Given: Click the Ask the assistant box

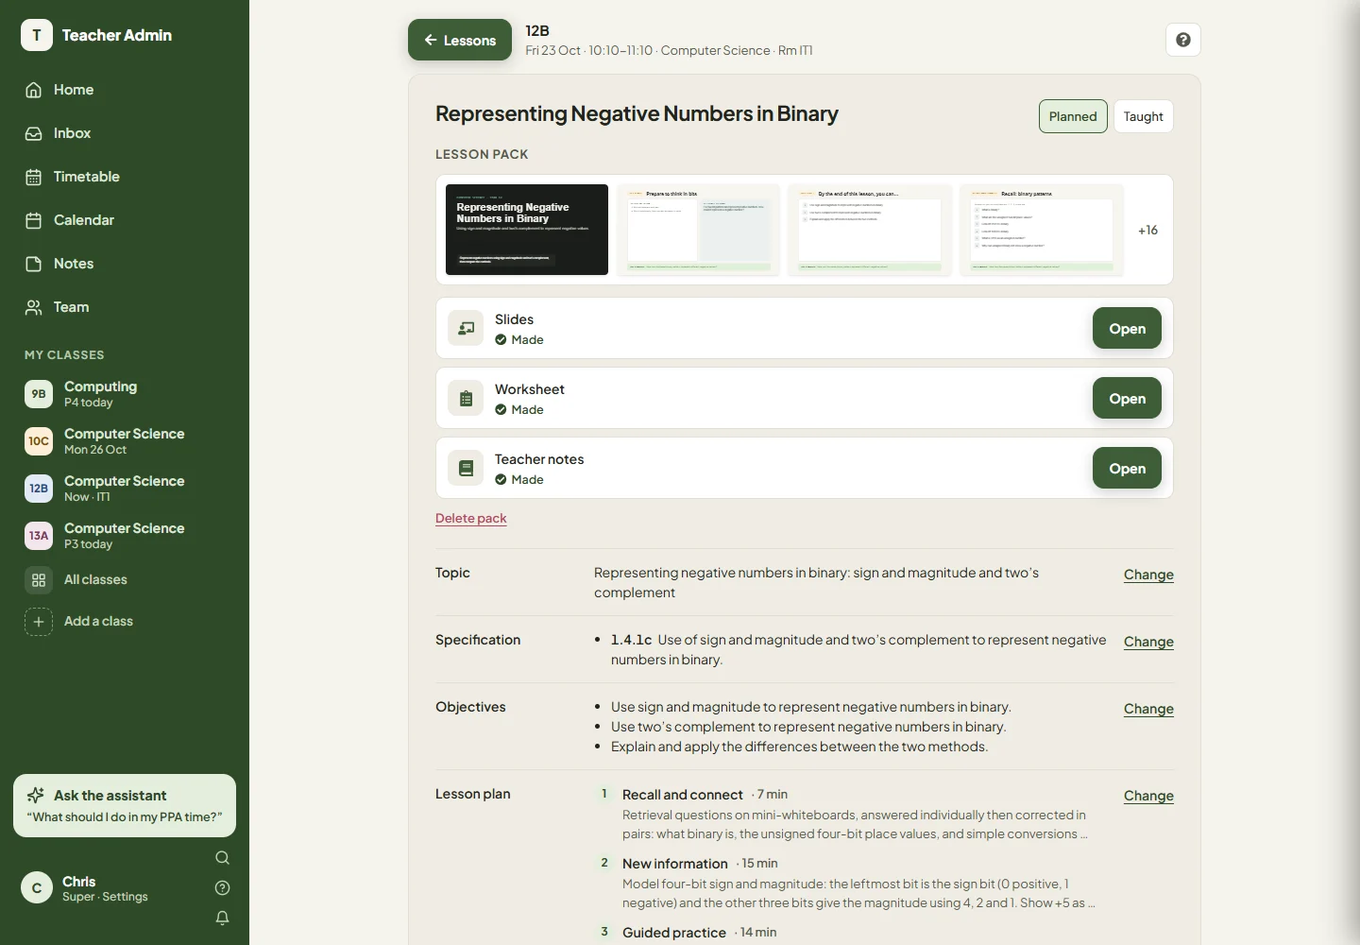Looking at the screenshot, I should pyautogui.click(x=125, y=805).
